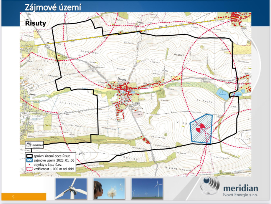Click the blue pond east of the village
This screenshot has height=204, width=271.
click(222, 93)
